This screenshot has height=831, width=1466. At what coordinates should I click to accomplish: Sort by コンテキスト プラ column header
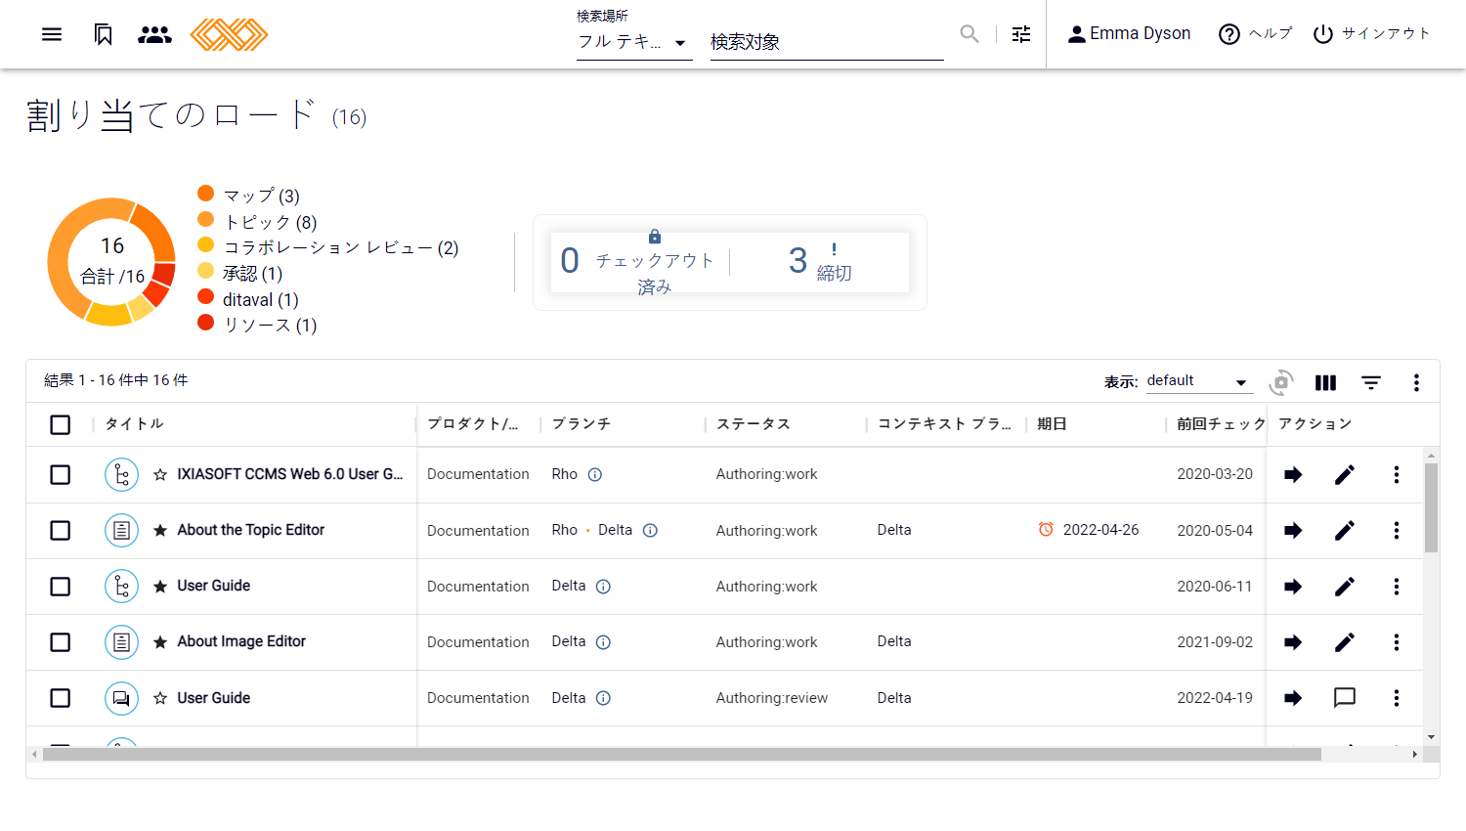(944, 423)
